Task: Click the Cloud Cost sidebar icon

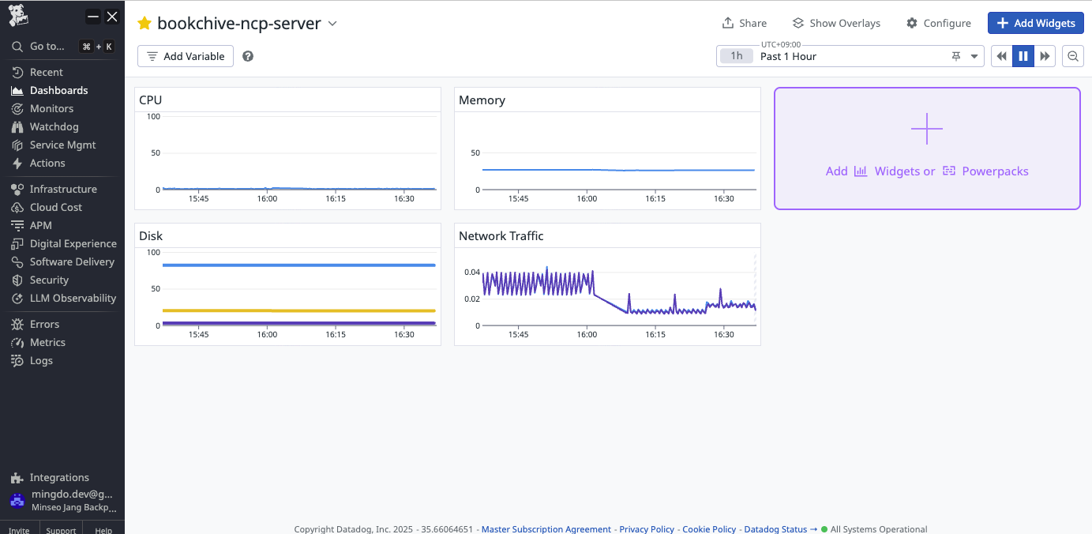Action: [17, 207]
